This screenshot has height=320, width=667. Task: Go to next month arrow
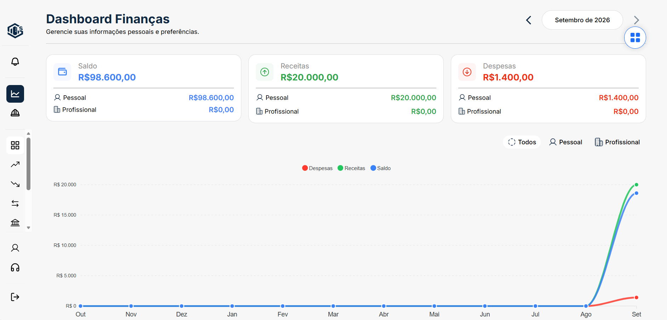coord(637,20)
